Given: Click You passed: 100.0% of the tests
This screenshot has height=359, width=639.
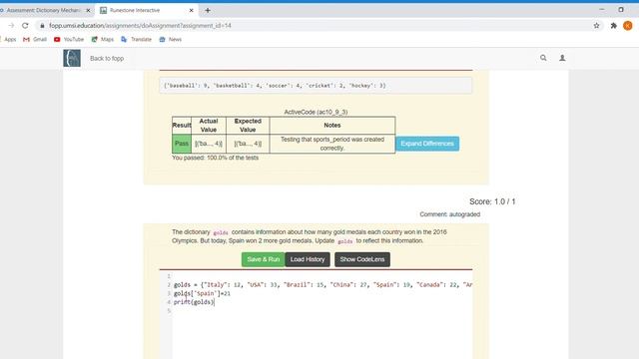Looking at the screenshot, I should click(216, 158).
